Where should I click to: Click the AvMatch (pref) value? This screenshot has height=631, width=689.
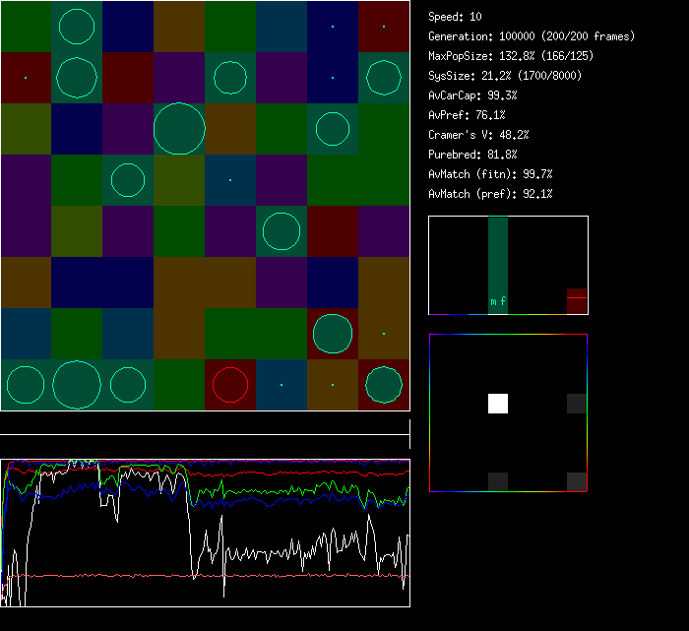click(490, 194)
